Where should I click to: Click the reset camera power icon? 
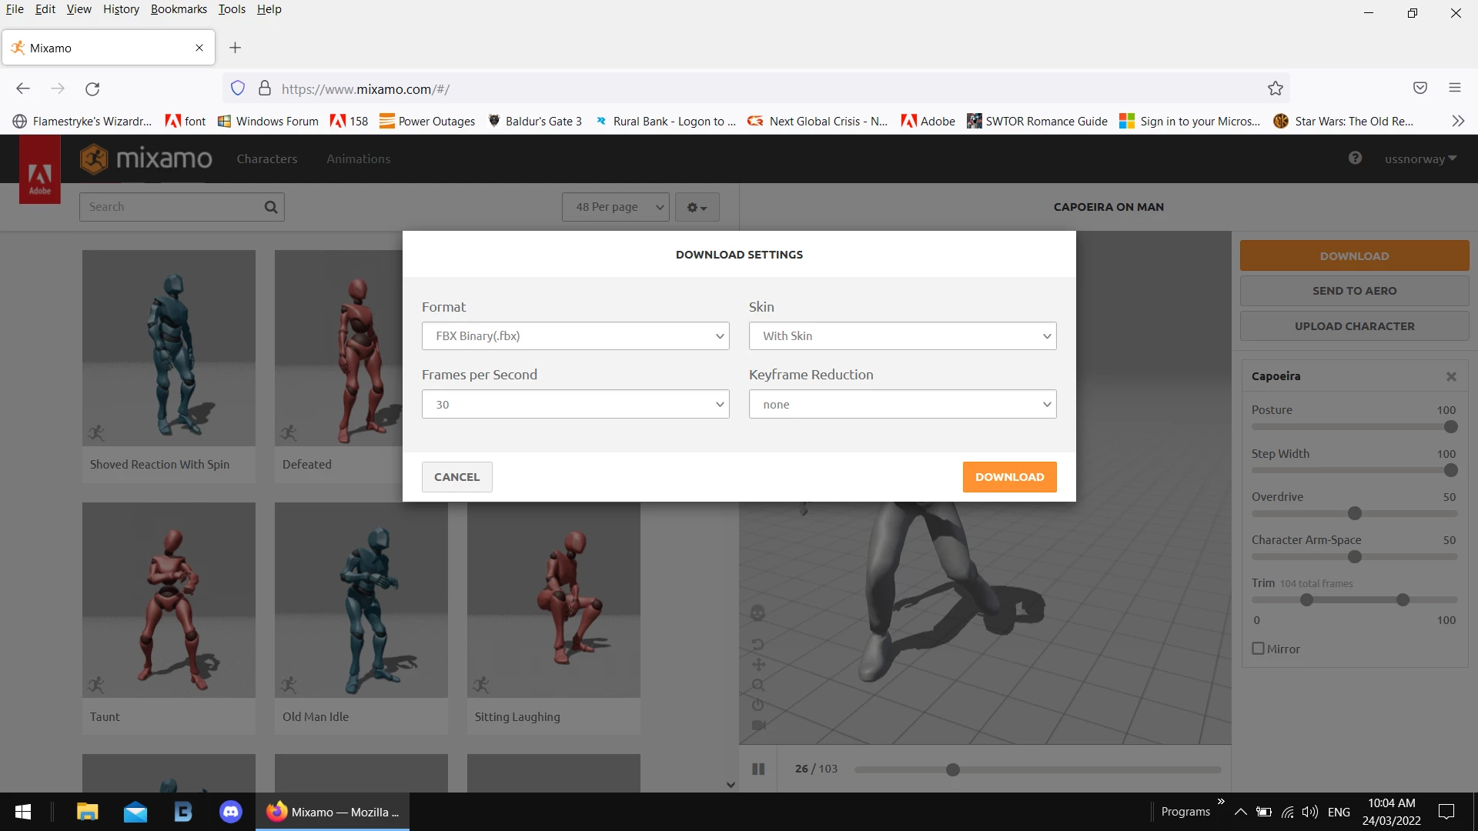point(757,705)
